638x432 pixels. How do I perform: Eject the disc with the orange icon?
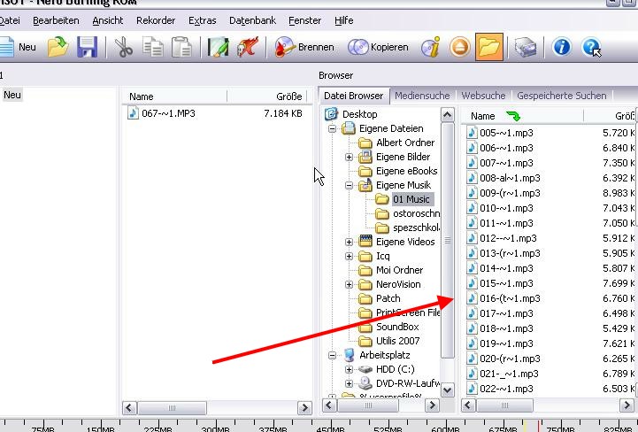460,47
